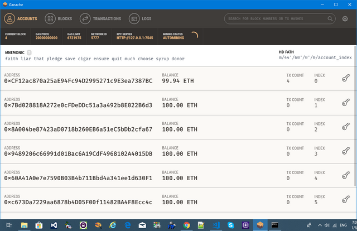357x231 pixels.
Task: Open Skype from the taskbar
Action: point(230,225)
